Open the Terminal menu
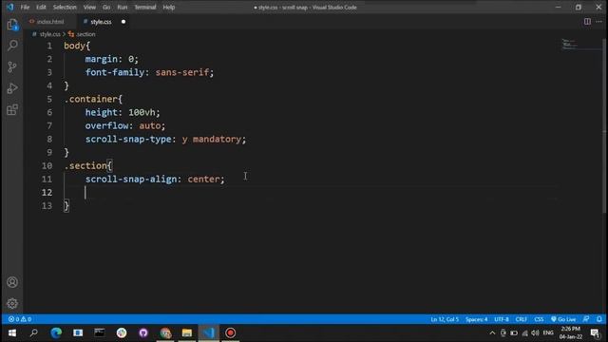The image size is (608, 342). [145, 7]
